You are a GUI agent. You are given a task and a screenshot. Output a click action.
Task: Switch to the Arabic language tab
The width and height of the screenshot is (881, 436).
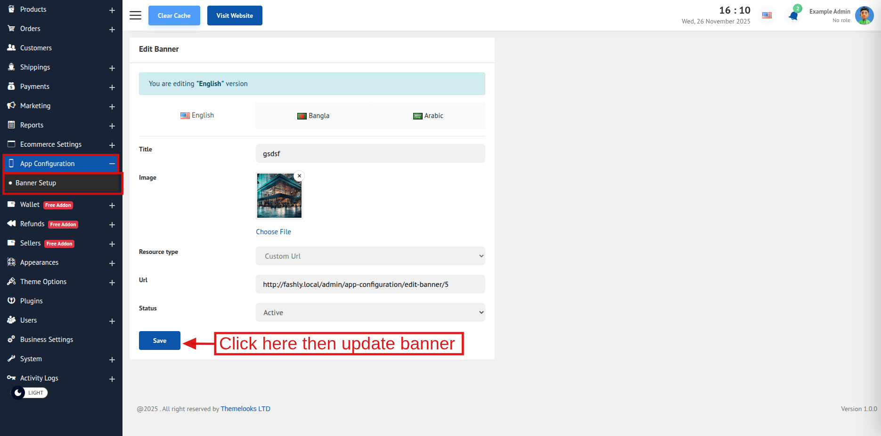pos(428,116)
